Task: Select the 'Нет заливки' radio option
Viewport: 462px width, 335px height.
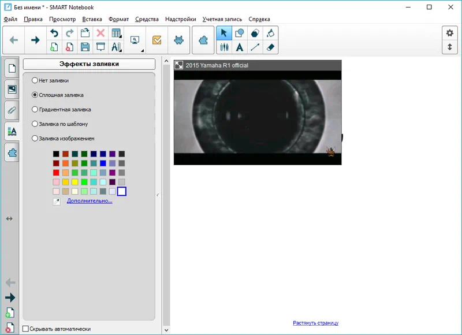Action: click(x=35, y=80)
